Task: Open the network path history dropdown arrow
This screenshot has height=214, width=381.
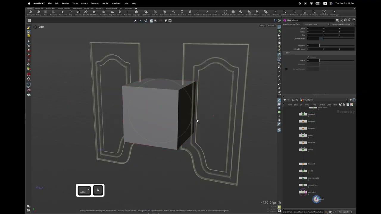Action: click(x=346, y=100)
